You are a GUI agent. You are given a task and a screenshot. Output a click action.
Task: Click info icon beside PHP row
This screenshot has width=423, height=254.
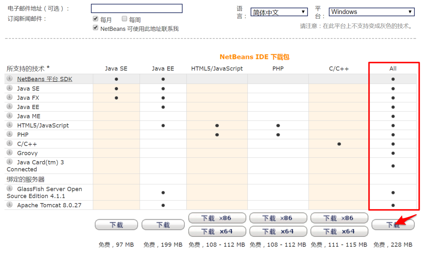click(x=10, y=134)
